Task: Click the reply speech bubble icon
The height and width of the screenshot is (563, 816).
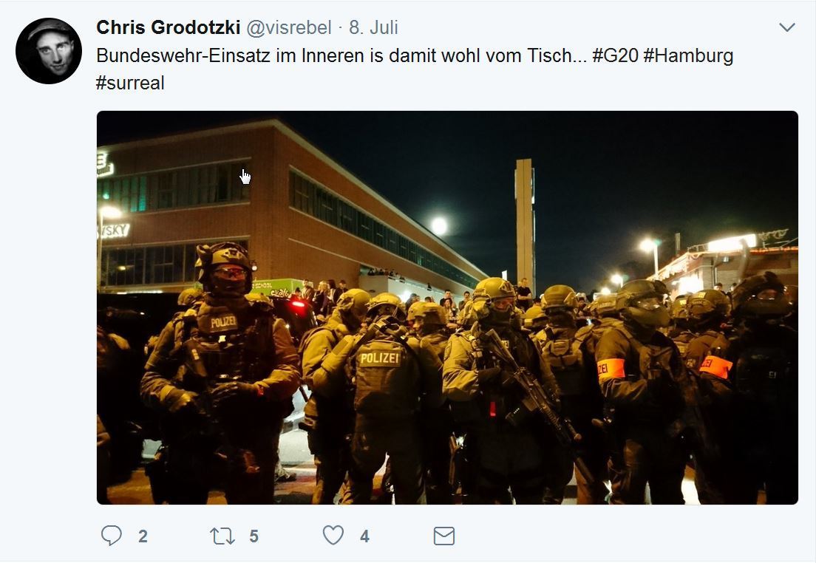Action: pyautogui.click(x=112, y=536)
